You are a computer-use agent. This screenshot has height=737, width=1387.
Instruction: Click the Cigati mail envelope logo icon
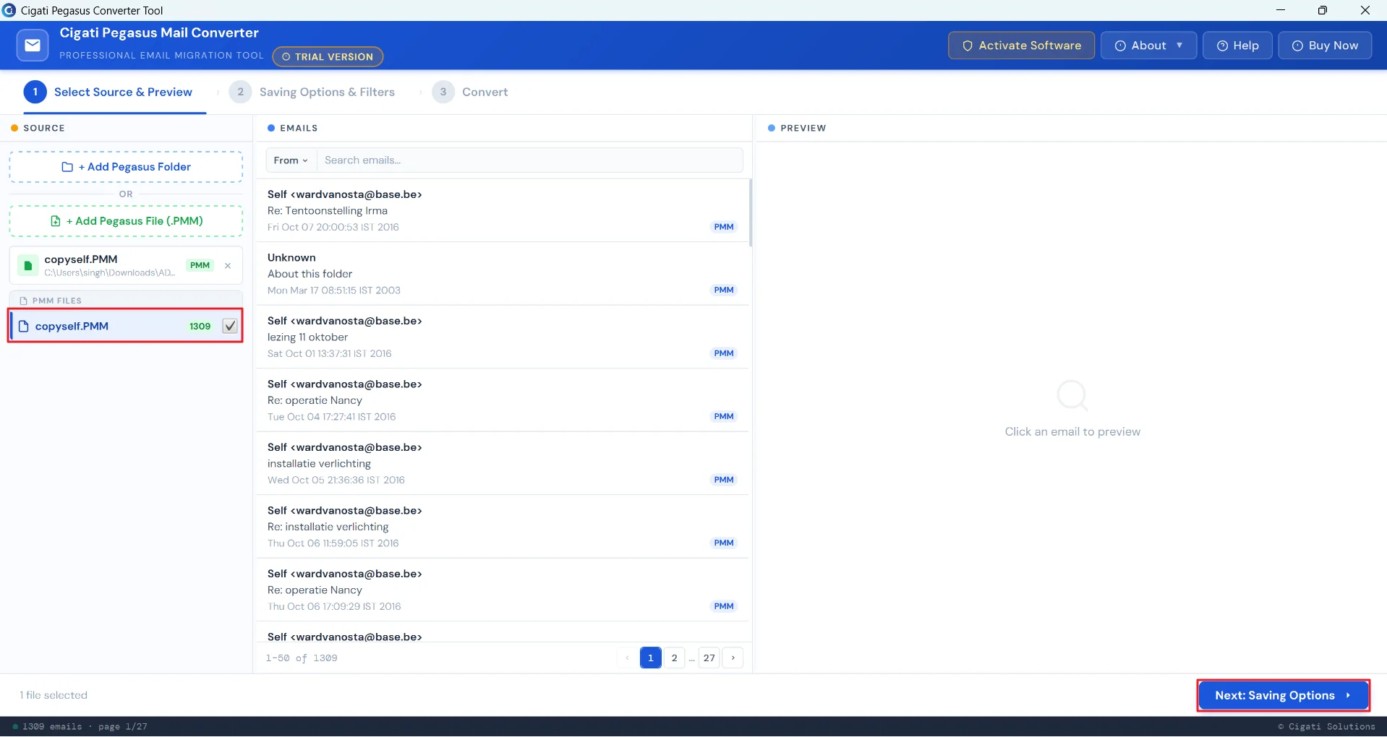click(x=33, y=46)
